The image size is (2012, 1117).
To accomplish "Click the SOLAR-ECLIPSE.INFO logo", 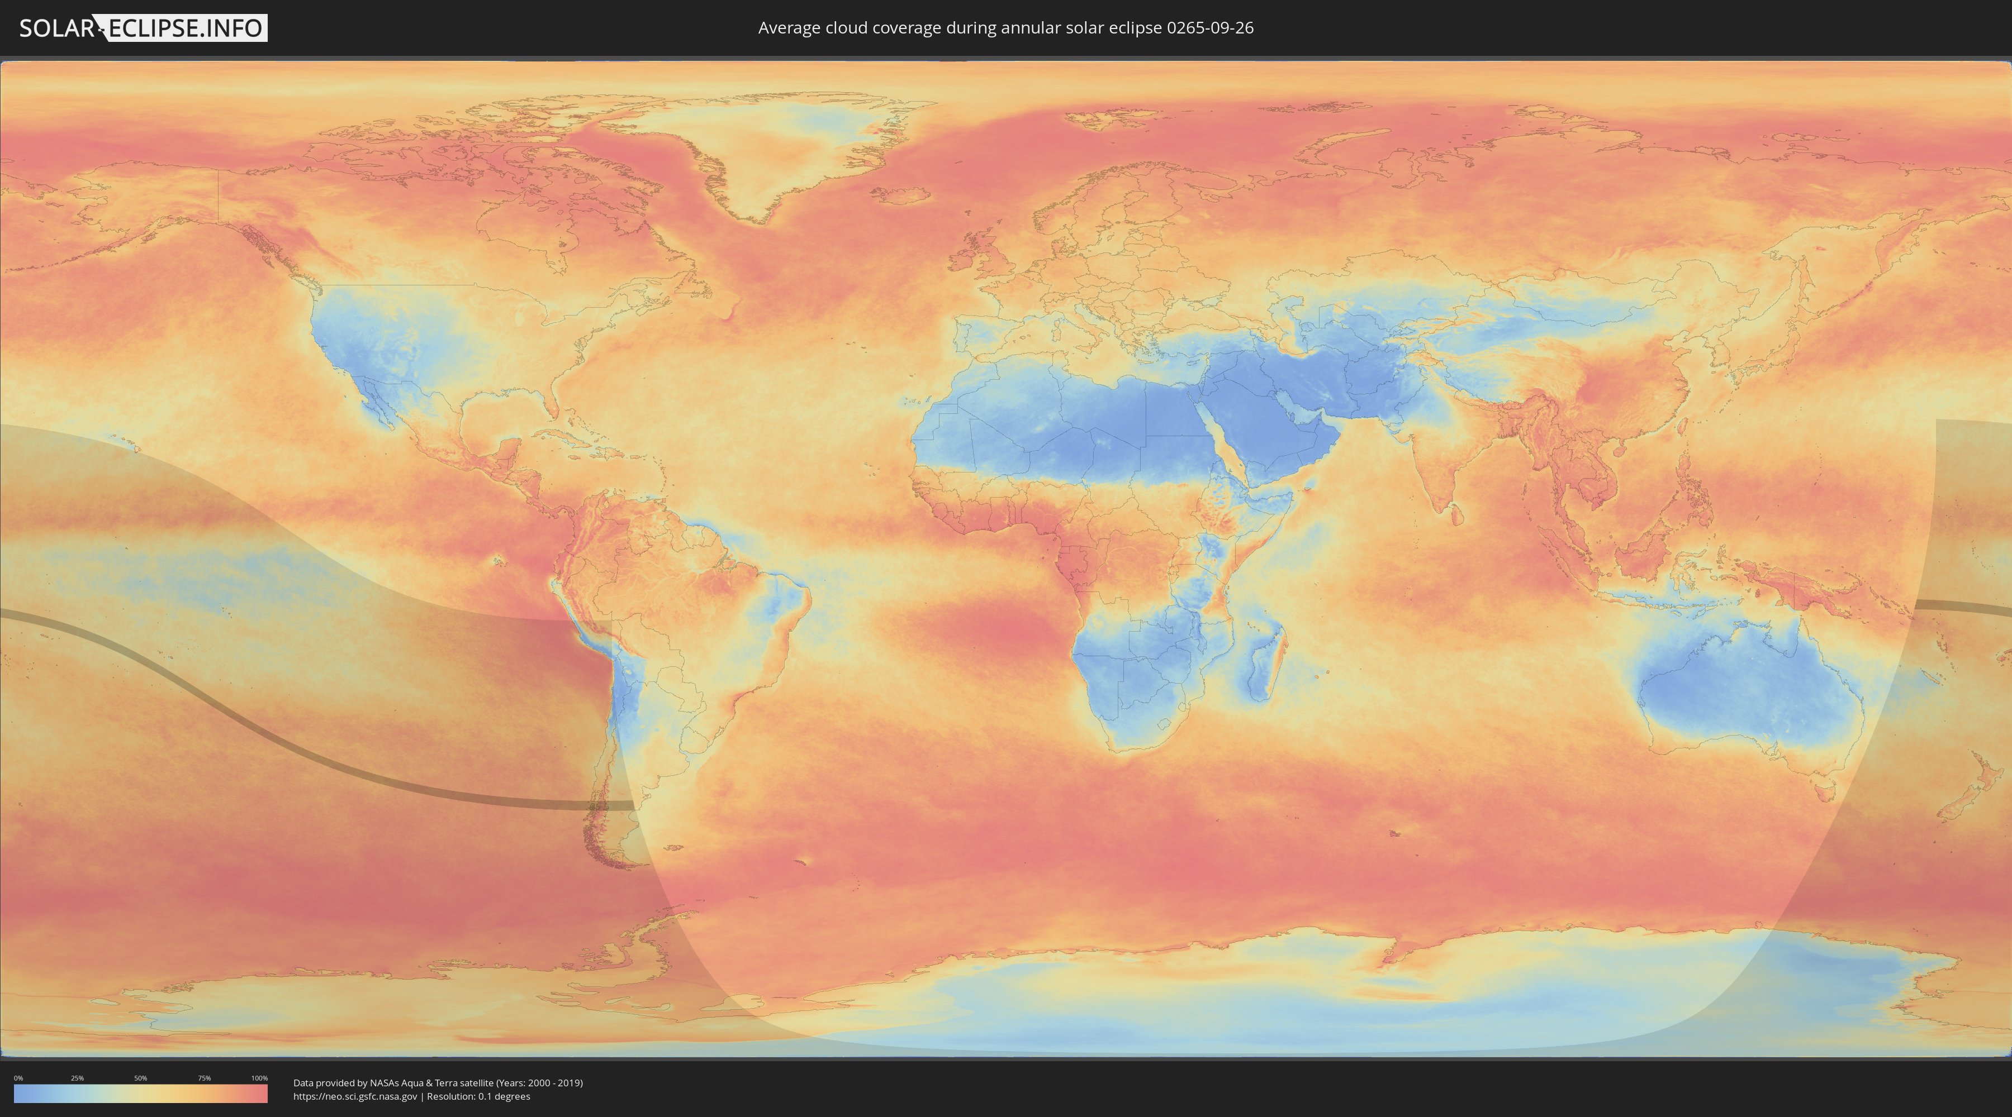I will tap(143, 28).
